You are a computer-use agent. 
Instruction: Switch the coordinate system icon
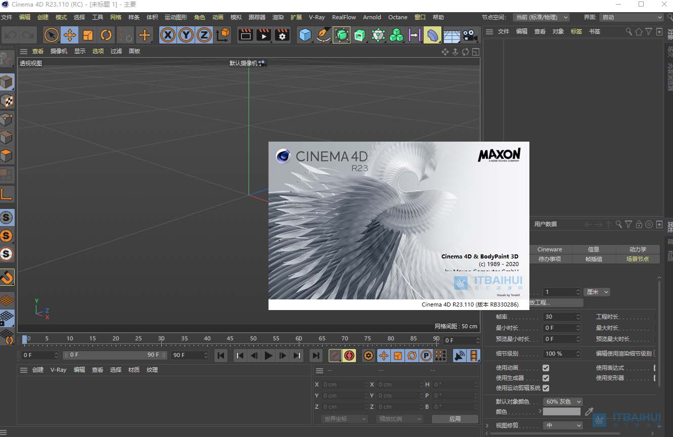pyautogui.click(x=222, y=35)
